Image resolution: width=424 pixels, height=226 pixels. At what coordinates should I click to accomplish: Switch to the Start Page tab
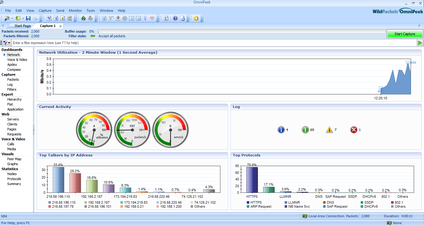click(22, 26)
